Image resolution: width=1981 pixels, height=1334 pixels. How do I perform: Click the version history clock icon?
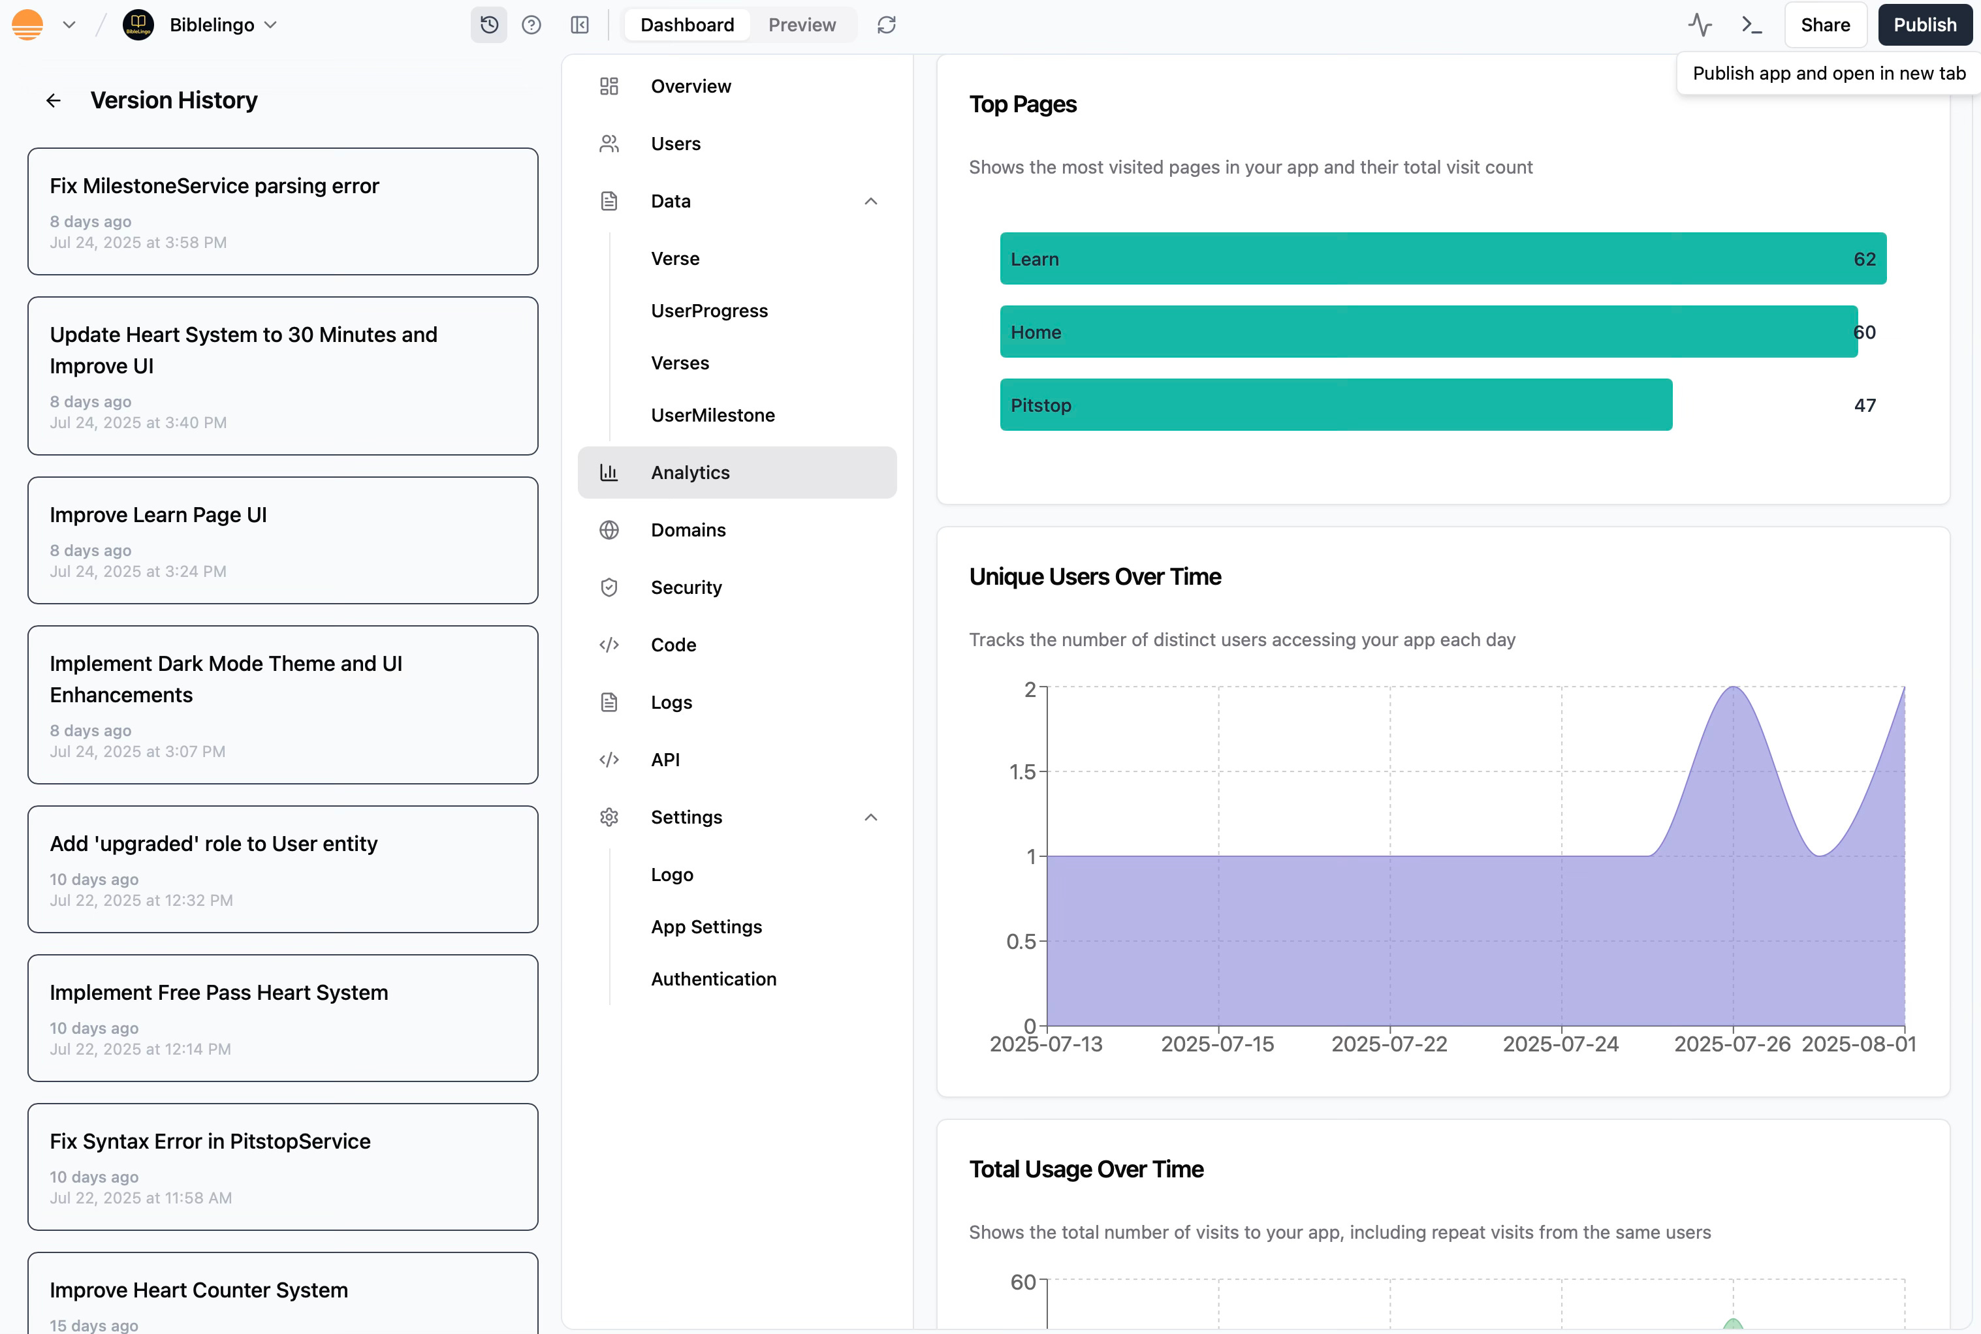point(488,25)
